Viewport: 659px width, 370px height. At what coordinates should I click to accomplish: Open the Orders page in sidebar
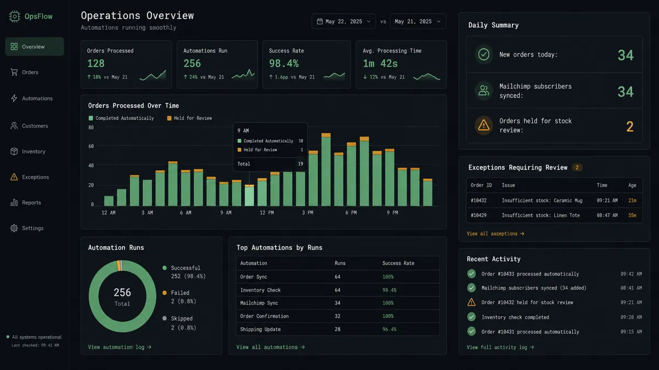click(35, 72)
